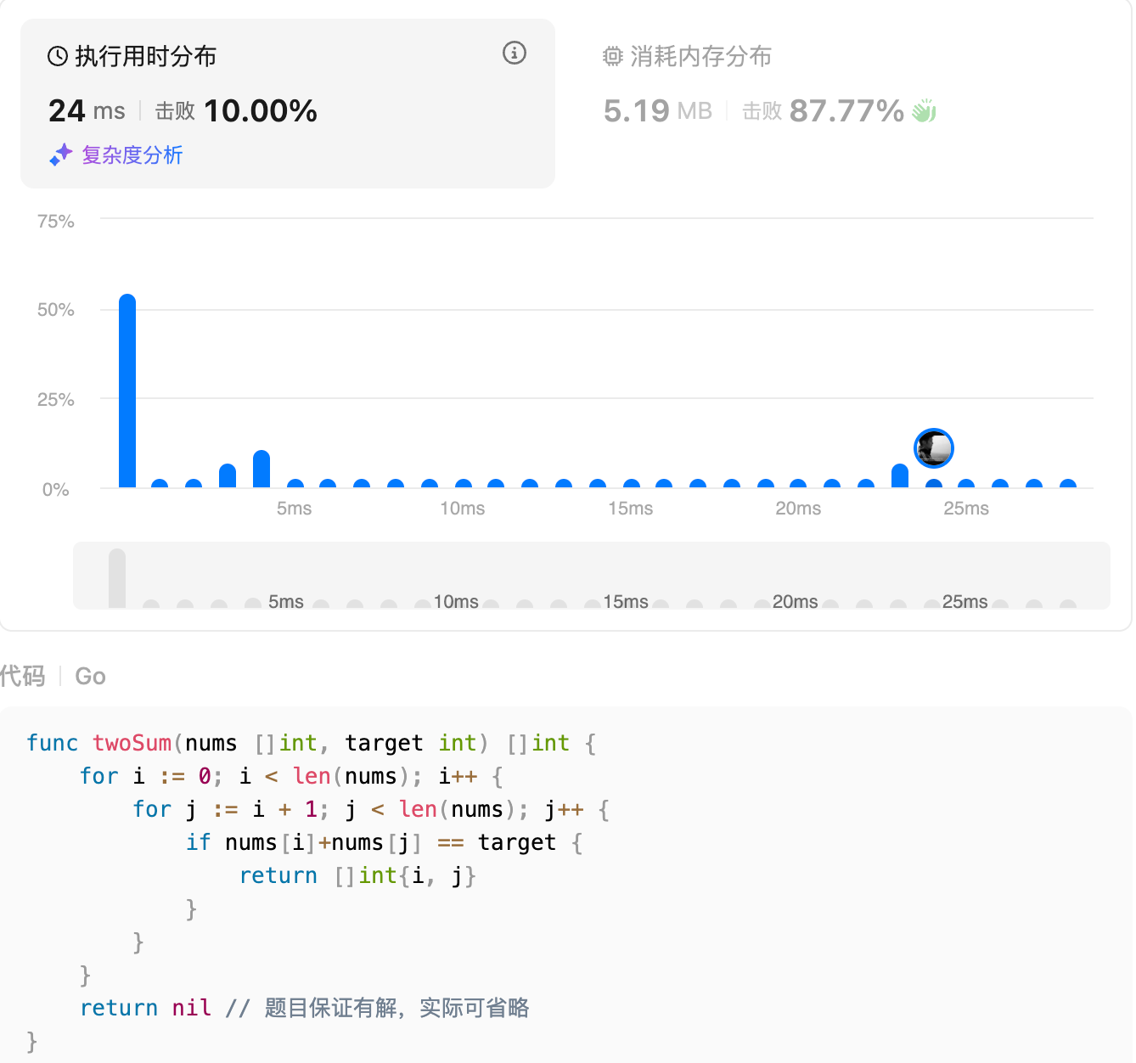The image size is (1136, 1063).
Task: Select the 执行用时分布 runtime card
Action: [288, 104]
